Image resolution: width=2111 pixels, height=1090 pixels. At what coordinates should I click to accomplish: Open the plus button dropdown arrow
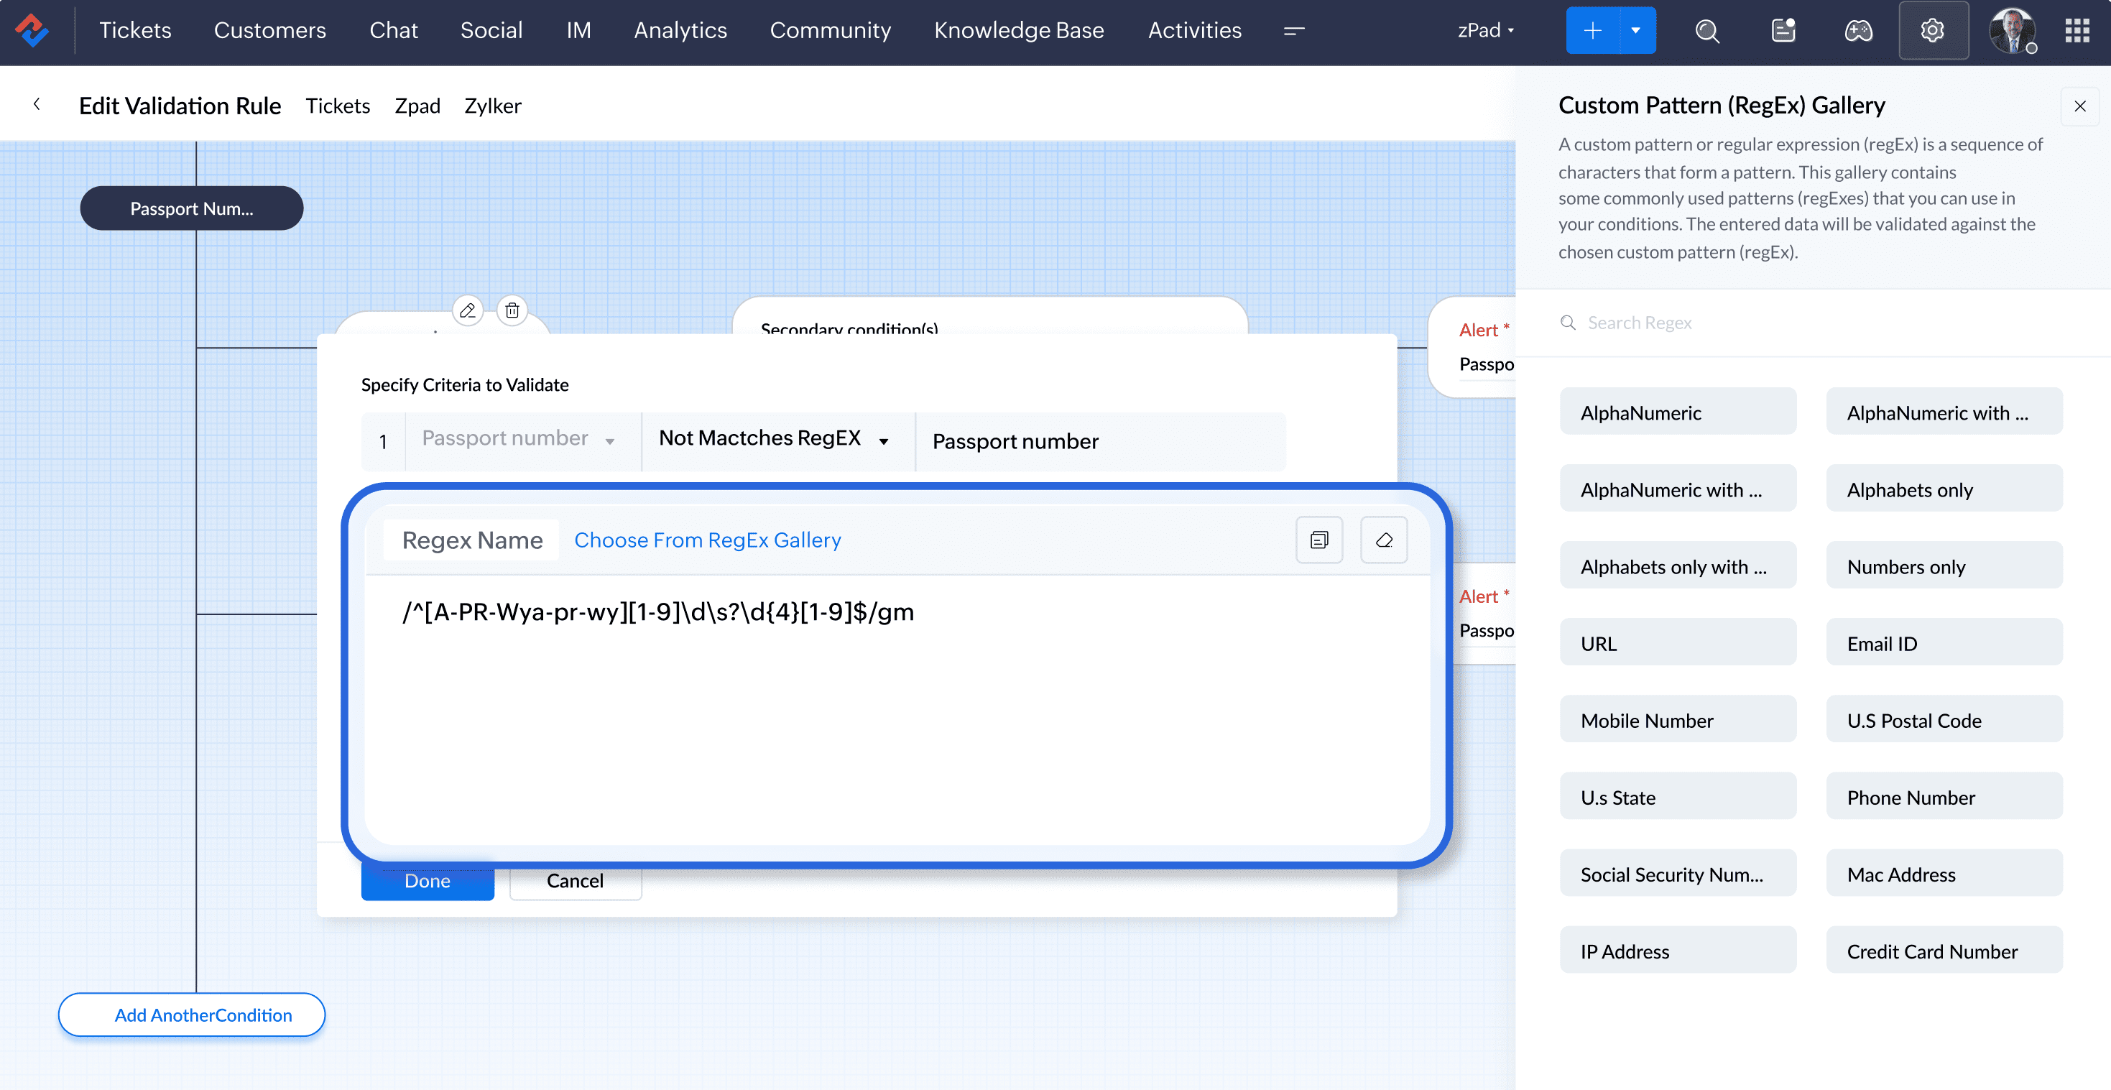(1635, 31)
